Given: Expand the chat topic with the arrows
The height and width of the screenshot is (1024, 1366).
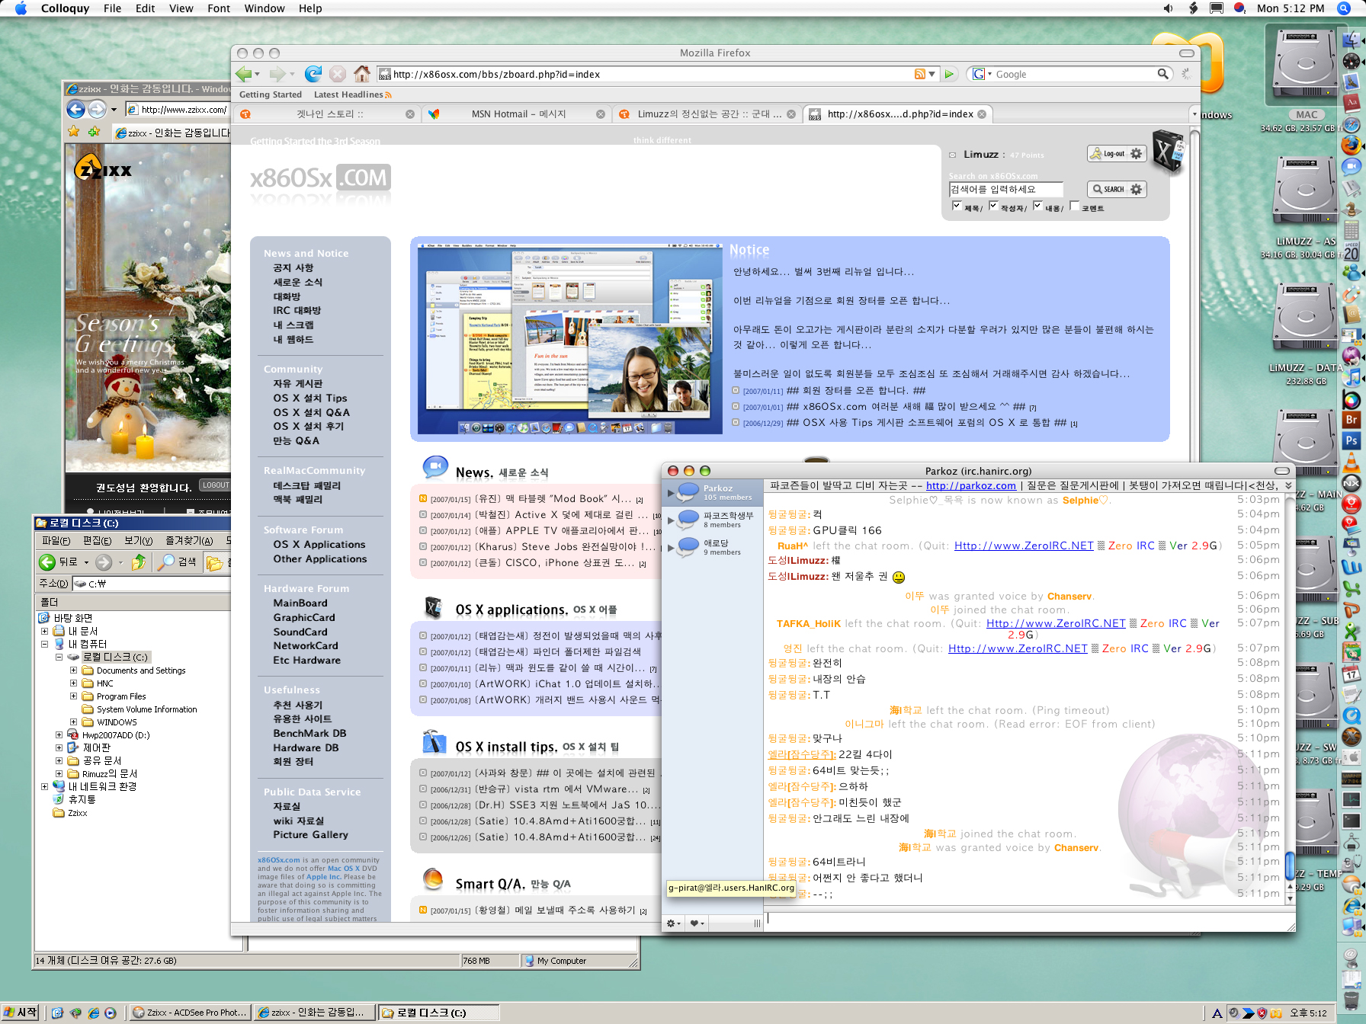Looking at the screenshot, I should coord(1288,485).
